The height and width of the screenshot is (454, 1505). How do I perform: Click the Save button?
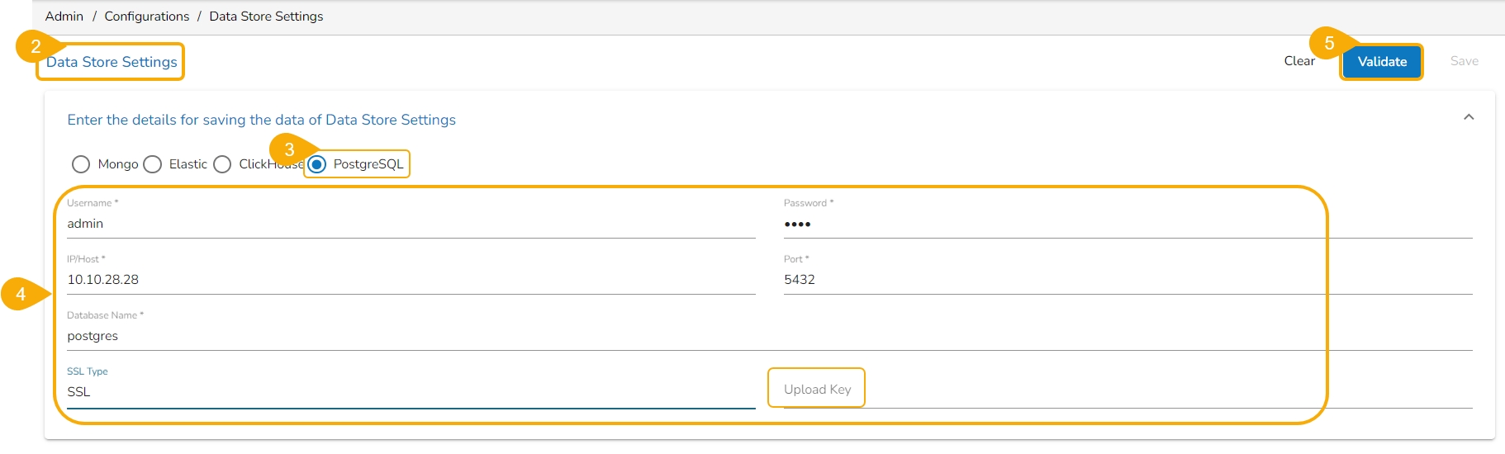pyautogui.click(x=1464, y=61)
